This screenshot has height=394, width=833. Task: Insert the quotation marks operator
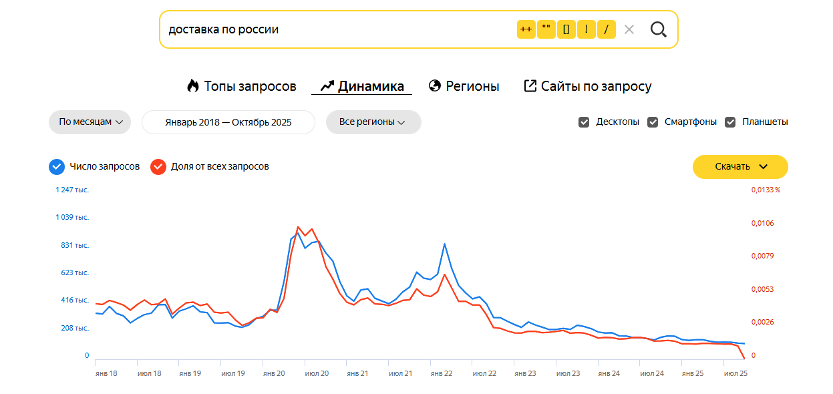(x=546, y=29)
